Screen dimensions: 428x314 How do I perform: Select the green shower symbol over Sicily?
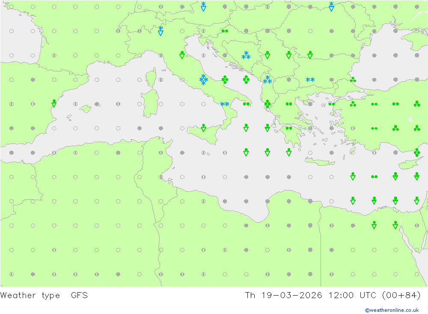(x=203, y=128)
